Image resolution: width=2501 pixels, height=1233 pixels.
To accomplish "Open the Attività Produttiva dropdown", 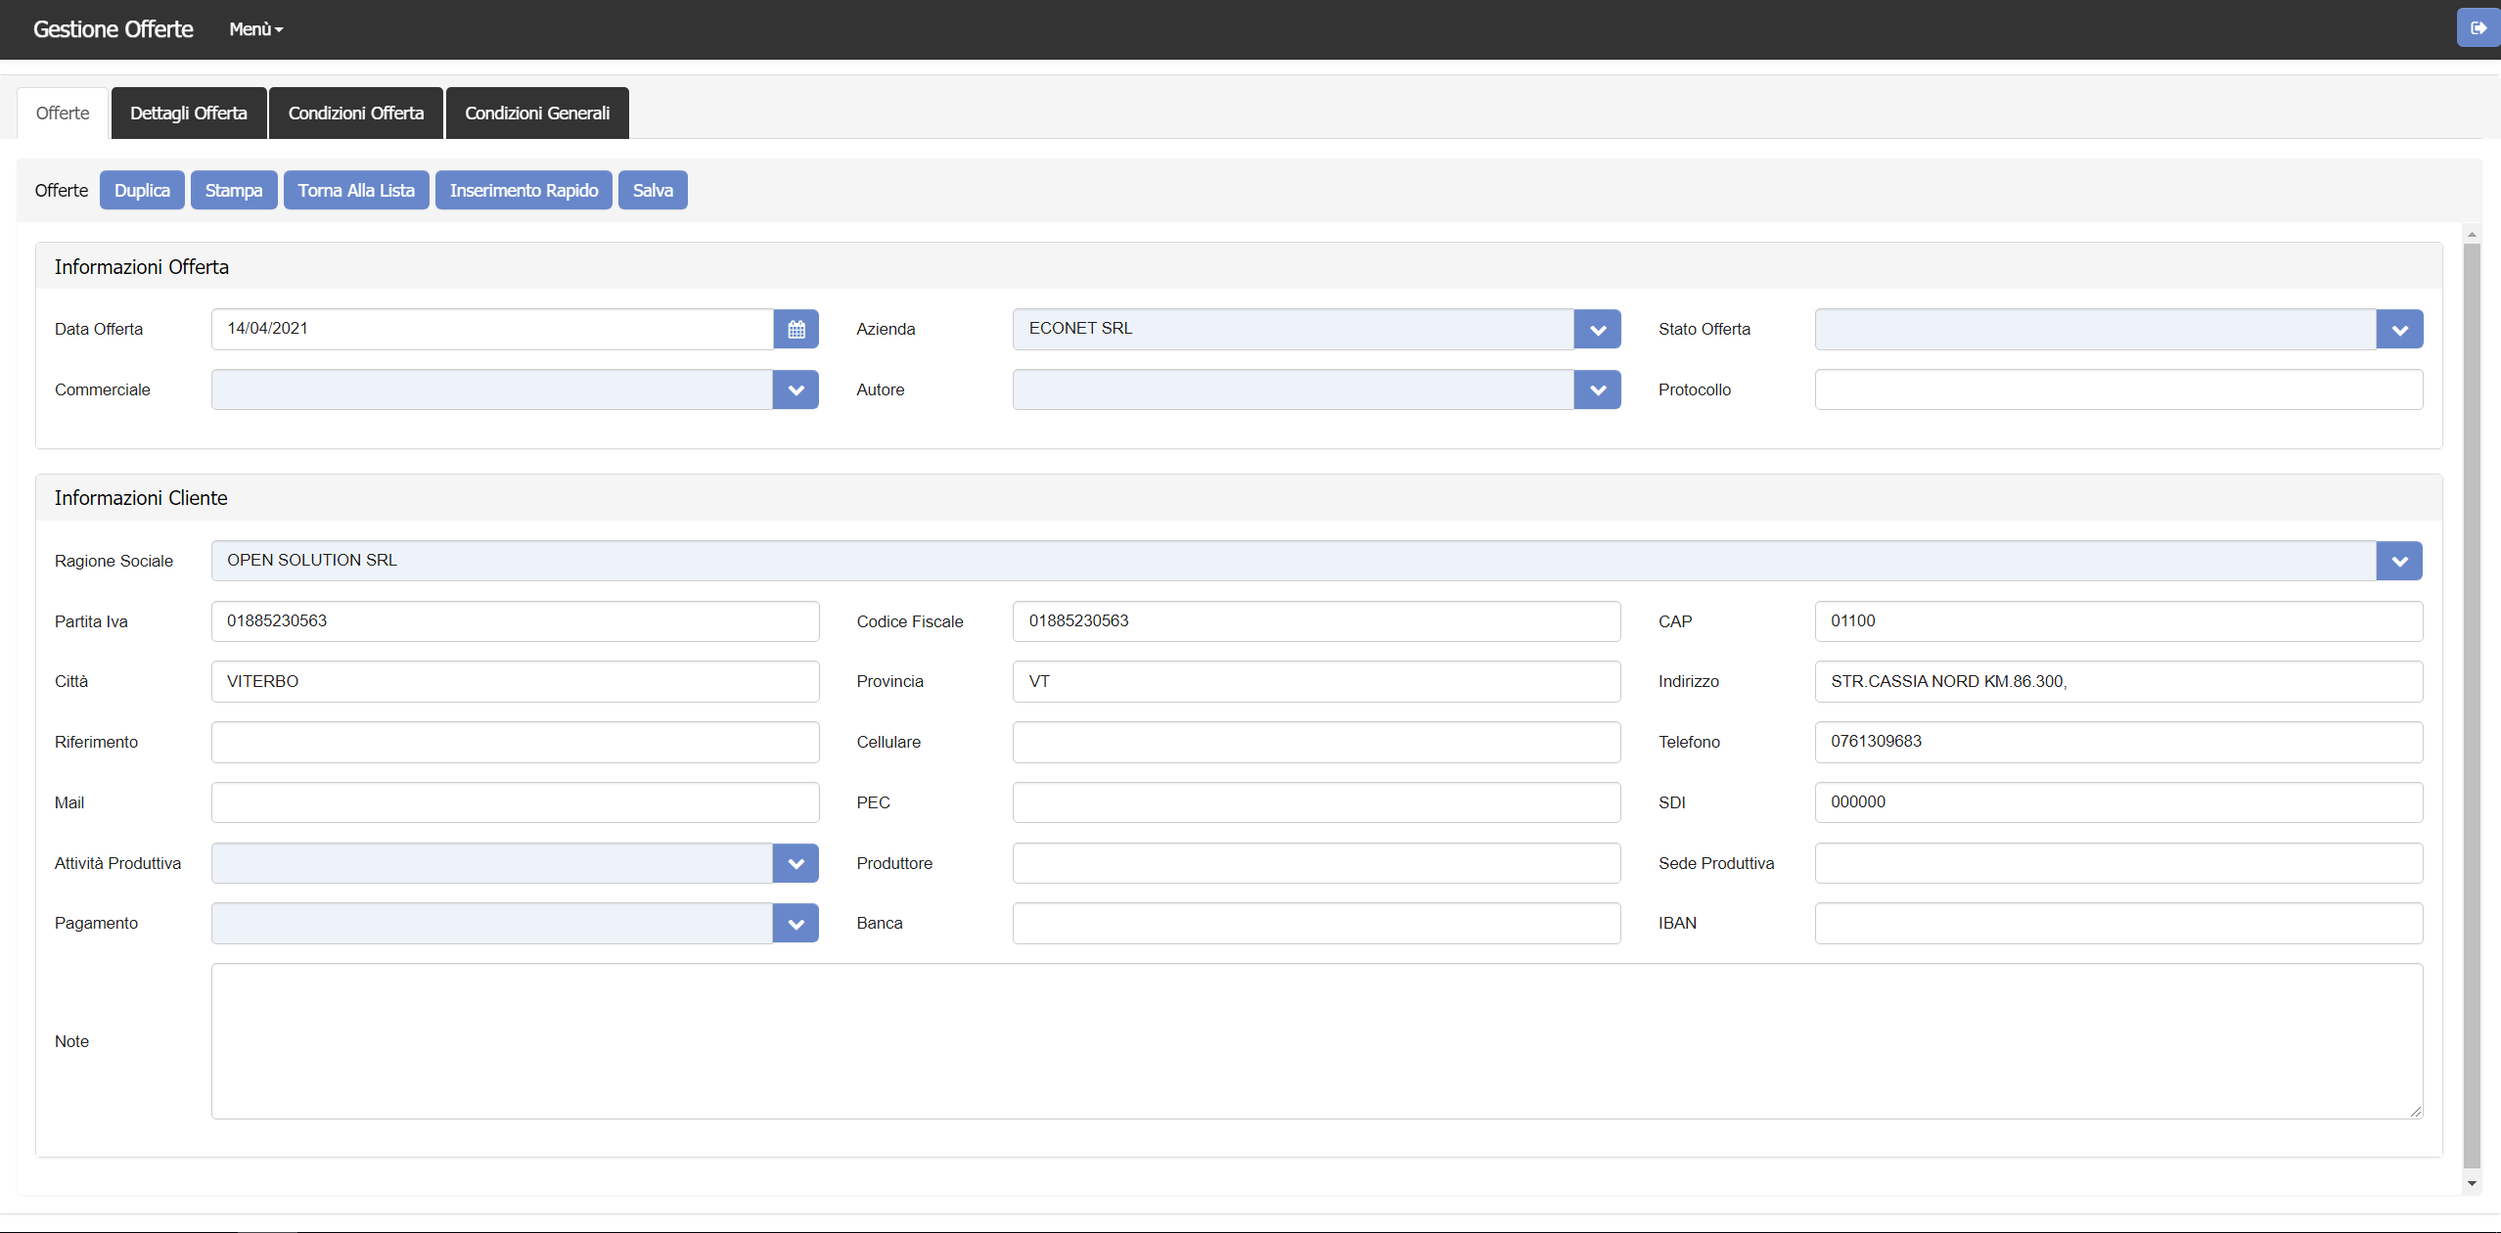I will click(x=796, y=863).
